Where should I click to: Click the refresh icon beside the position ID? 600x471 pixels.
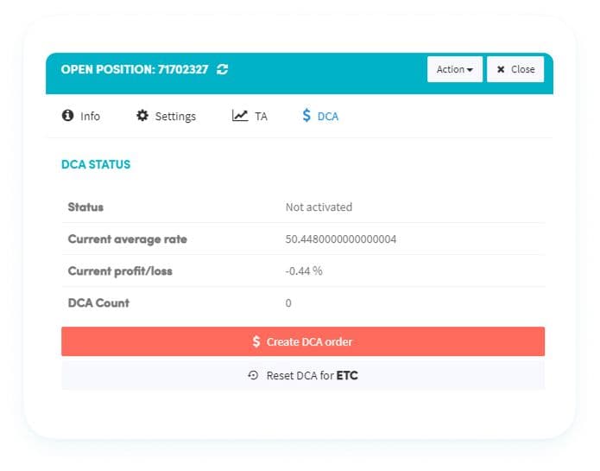[x=223, y=69]
